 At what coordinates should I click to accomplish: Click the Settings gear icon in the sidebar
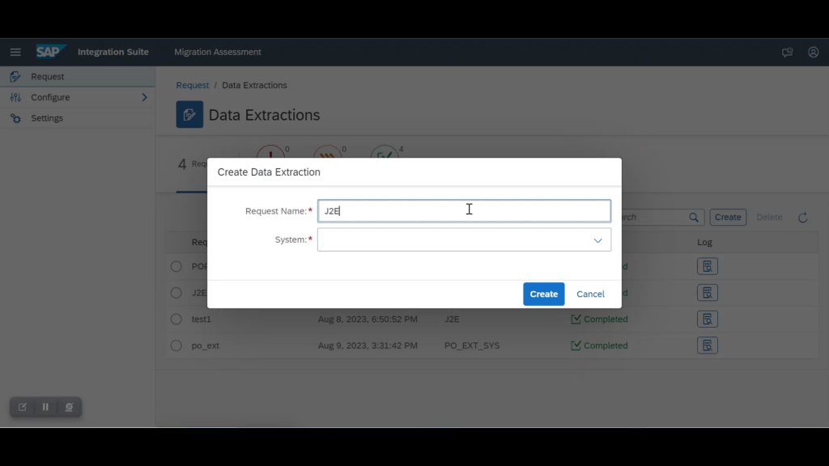pyautogui.click(x=15, y=118)
